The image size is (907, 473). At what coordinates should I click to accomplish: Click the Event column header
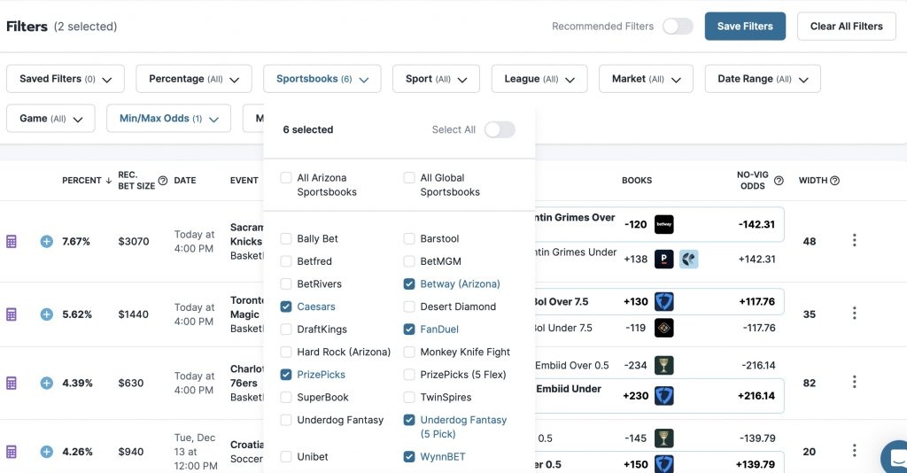point(244,181)
